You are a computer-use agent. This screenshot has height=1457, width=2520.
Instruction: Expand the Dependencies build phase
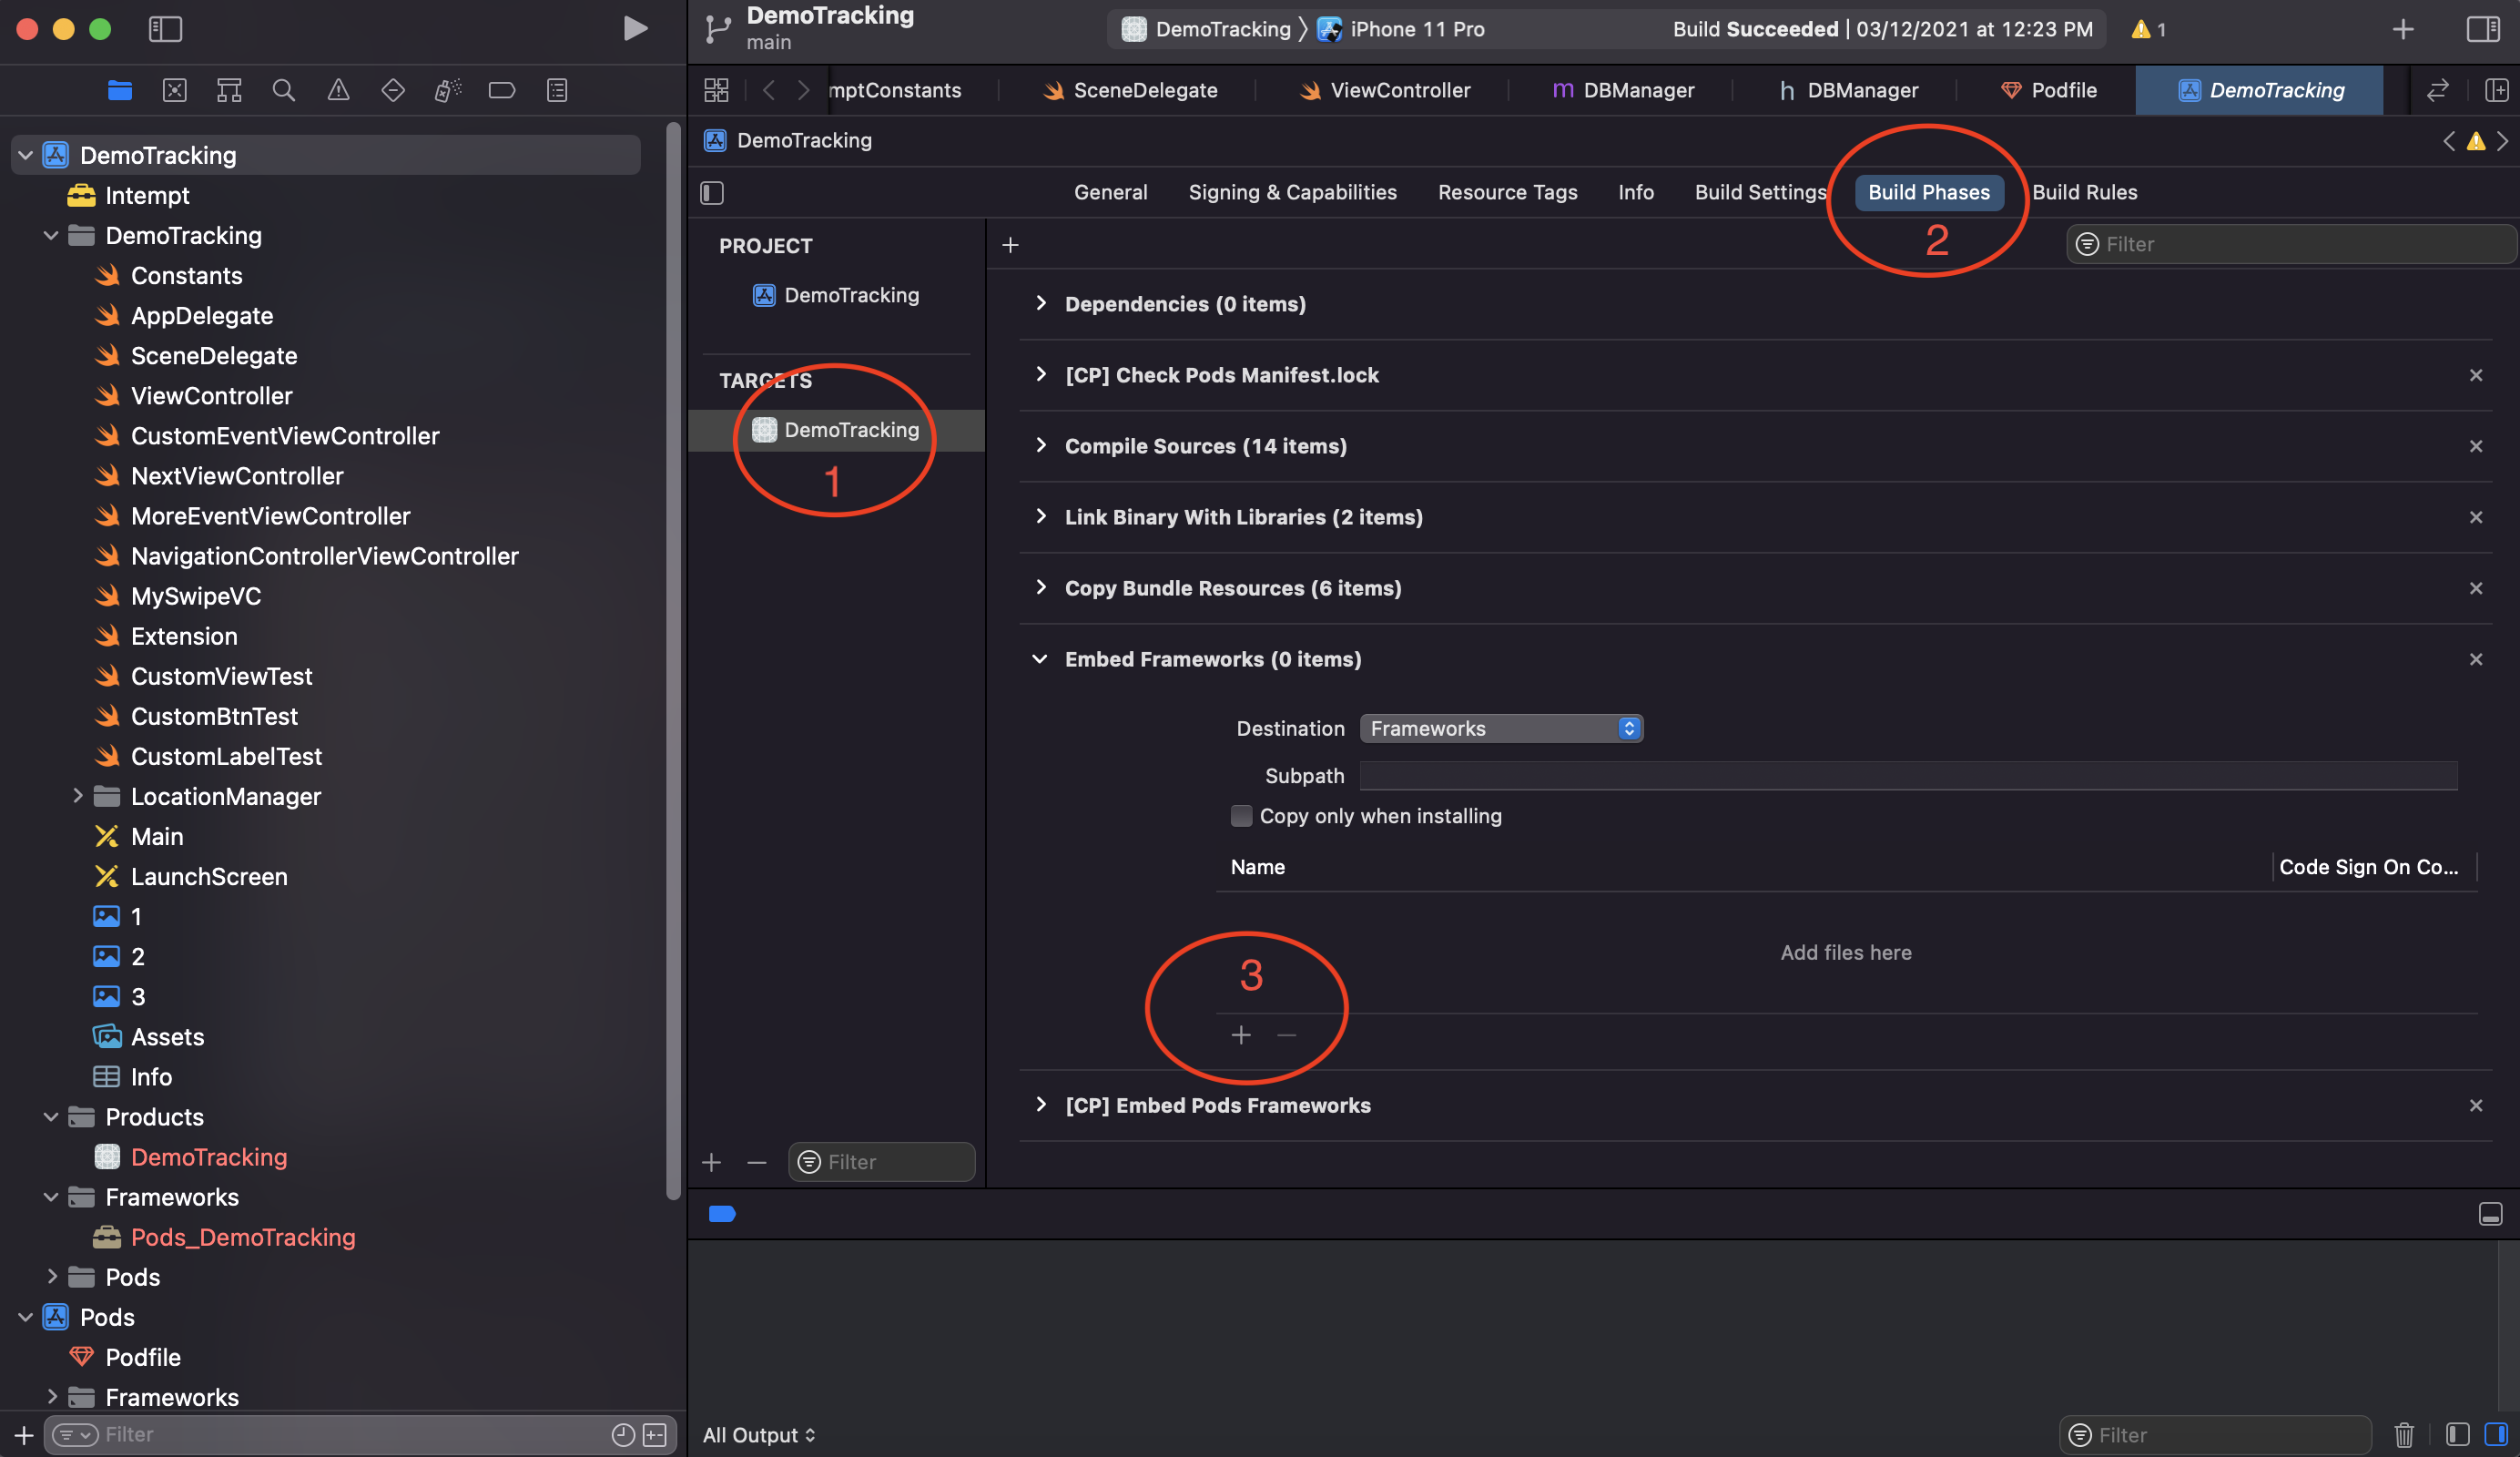[x=1040, y=303]
